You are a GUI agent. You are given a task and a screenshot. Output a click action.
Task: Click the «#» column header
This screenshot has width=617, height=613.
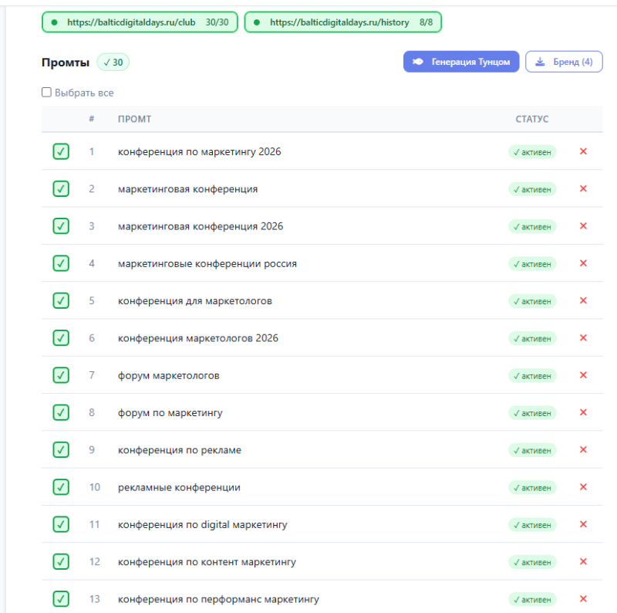92,119
